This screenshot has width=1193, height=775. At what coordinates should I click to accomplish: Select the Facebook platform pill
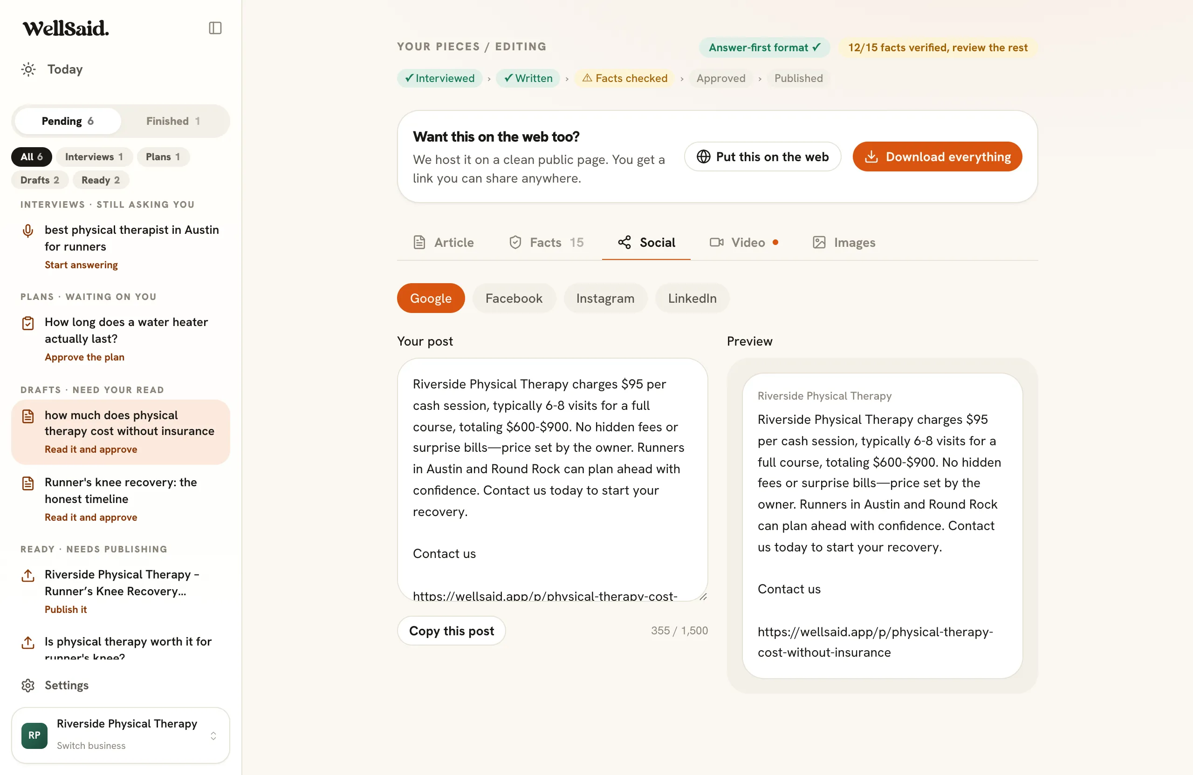(x=514, y=298)
